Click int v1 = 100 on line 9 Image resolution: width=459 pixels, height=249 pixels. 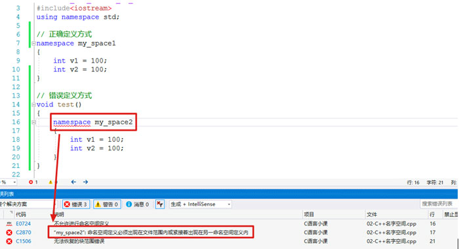click(x=80, y=61)
